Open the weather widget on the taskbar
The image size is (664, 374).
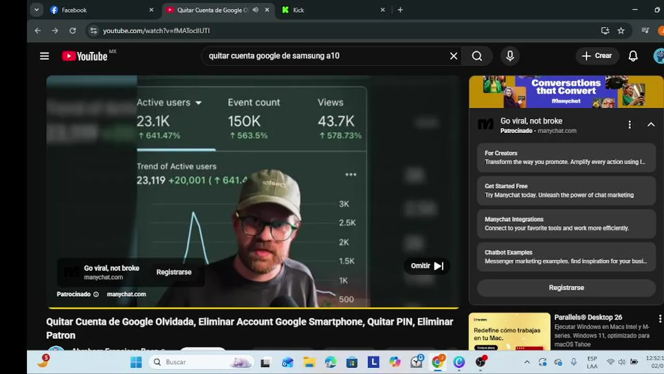pos(44,361)
